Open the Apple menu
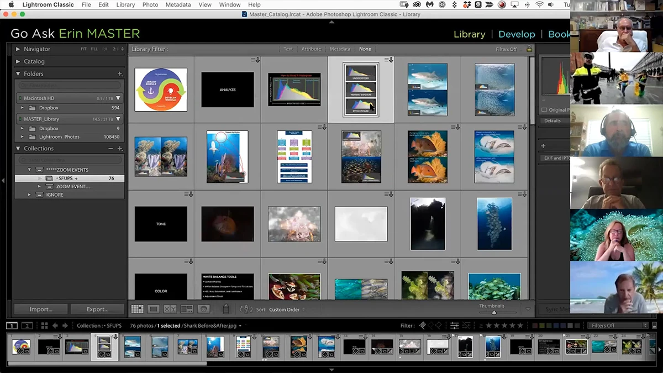The height and width of the screenshot is (373, 663). [x=11, y=4]
